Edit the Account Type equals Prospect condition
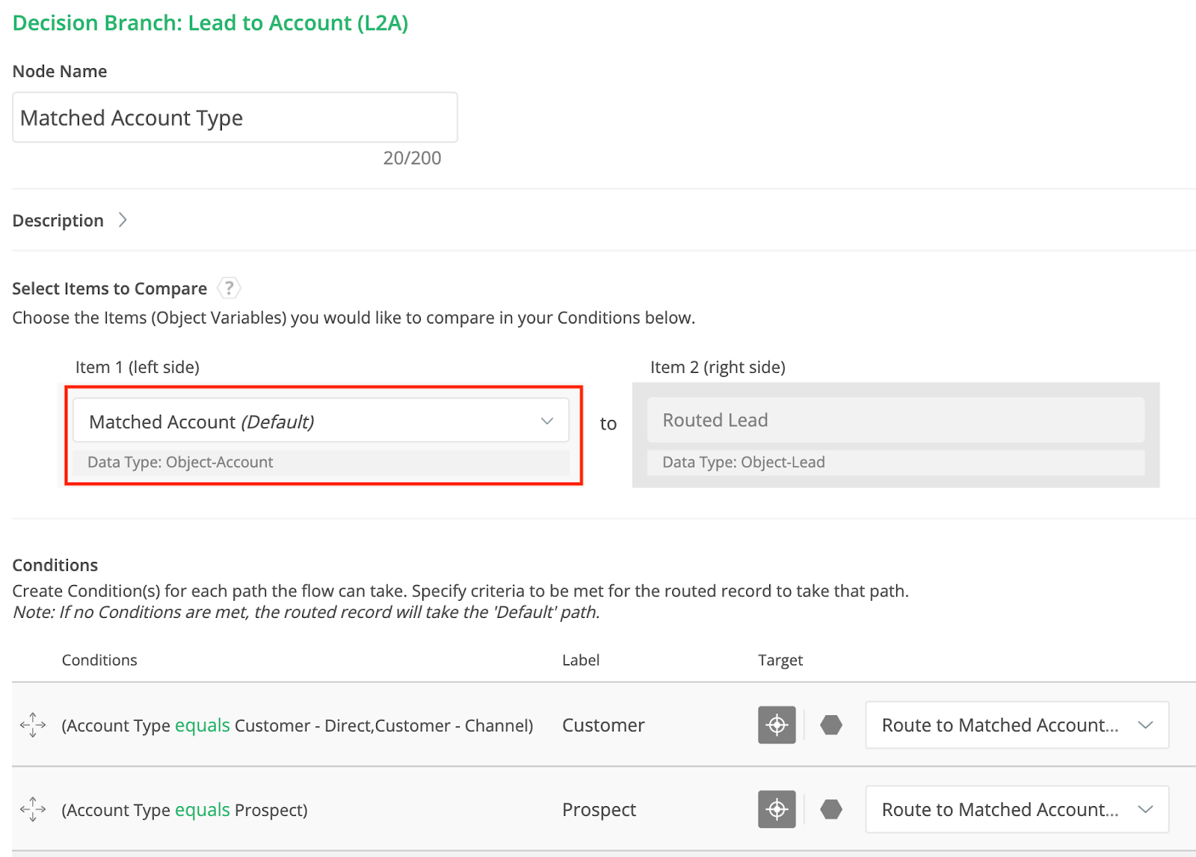 coord(184,810)
